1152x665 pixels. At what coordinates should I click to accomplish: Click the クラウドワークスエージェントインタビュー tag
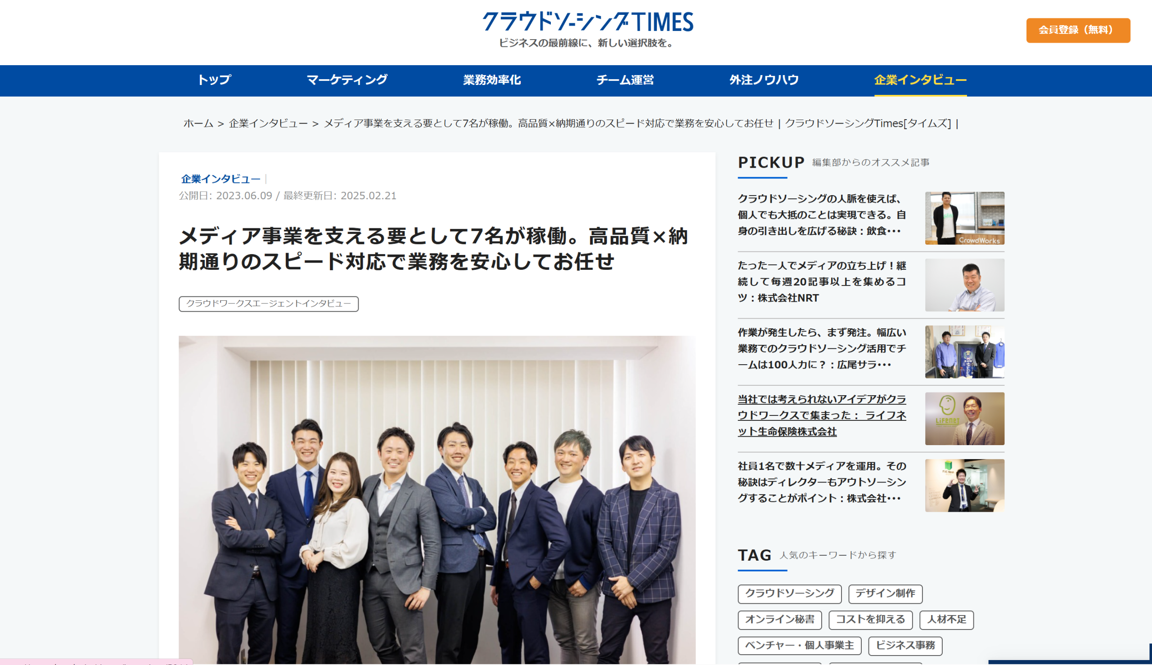(268, 304)
